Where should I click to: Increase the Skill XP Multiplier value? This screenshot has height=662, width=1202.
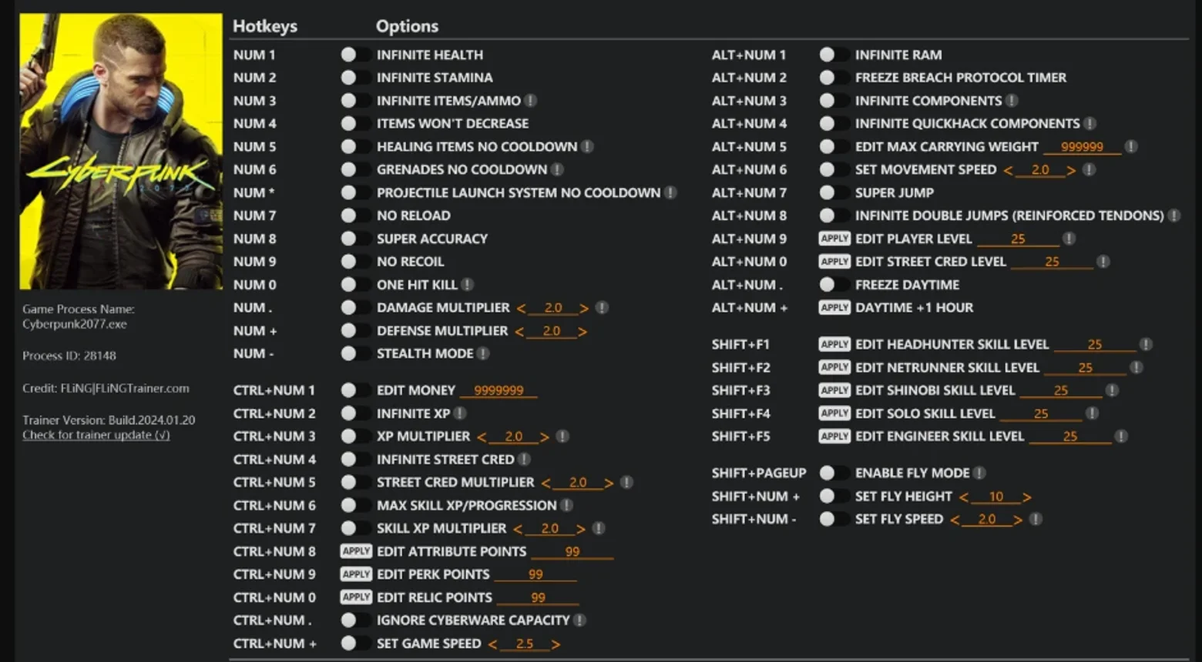click(581, 529)
